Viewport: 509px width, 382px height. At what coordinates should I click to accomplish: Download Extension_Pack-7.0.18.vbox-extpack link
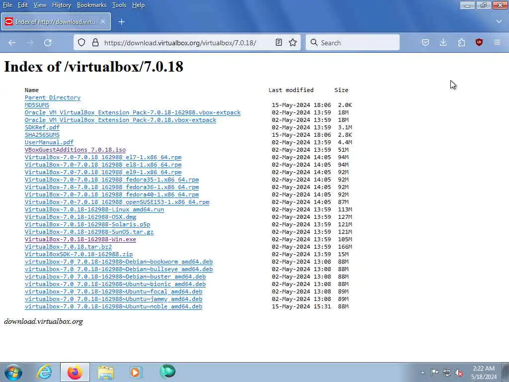120,120
